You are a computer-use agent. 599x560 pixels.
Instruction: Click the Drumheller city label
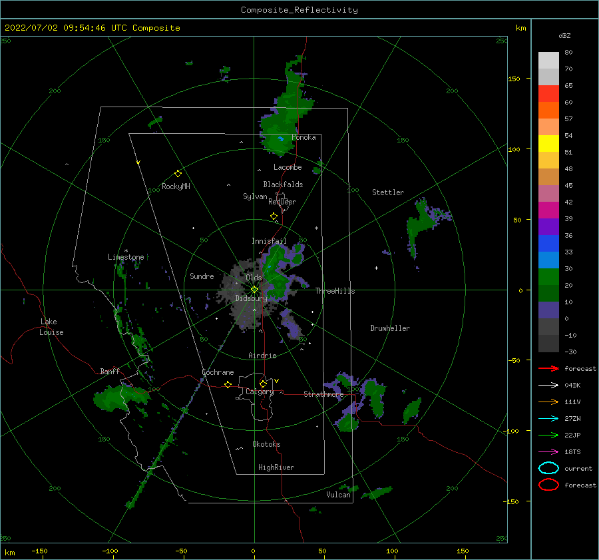pos(390,328)
